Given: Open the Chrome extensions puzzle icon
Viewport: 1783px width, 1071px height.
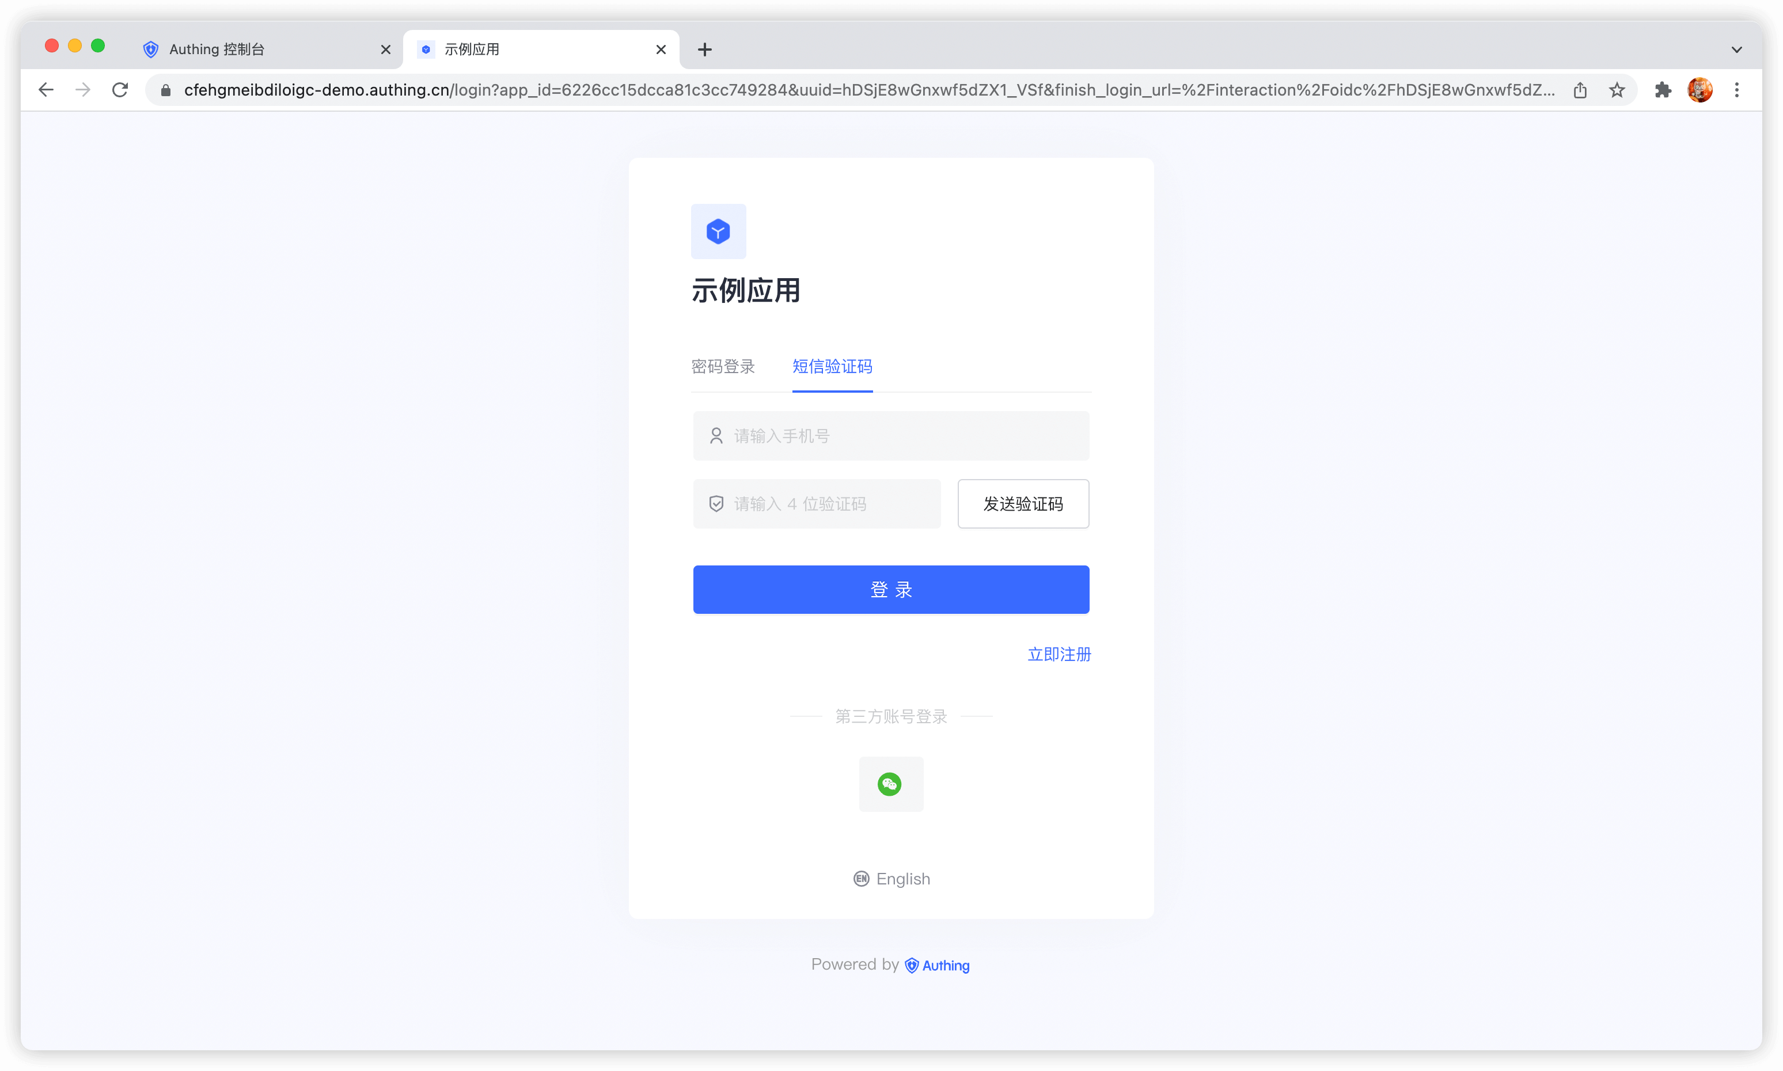Looking at the screenshot, I should pyautogui.click(x=1663, y=89).
